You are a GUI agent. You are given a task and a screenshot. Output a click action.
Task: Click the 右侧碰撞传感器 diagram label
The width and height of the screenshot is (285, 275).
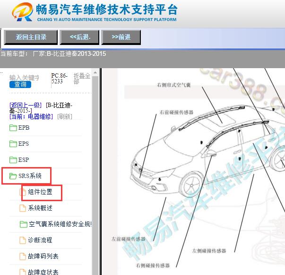(x=153, y=266)
